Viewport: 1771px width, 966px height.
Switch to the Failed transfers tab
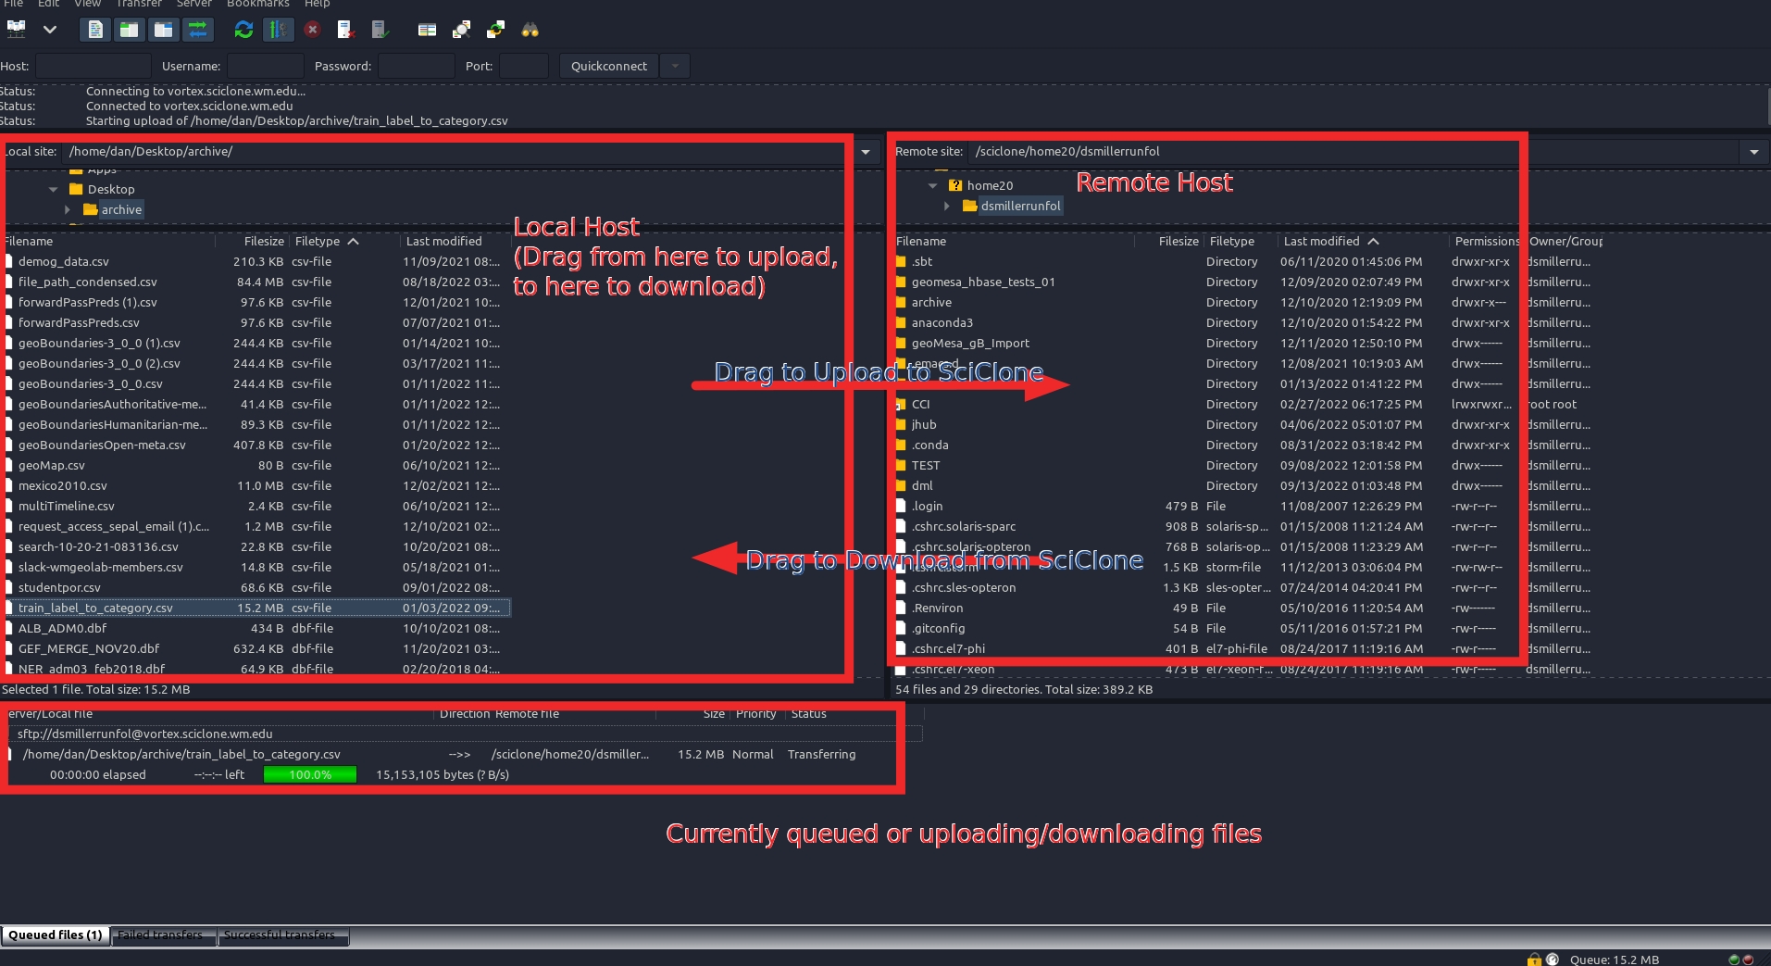[x=160, y=935]
